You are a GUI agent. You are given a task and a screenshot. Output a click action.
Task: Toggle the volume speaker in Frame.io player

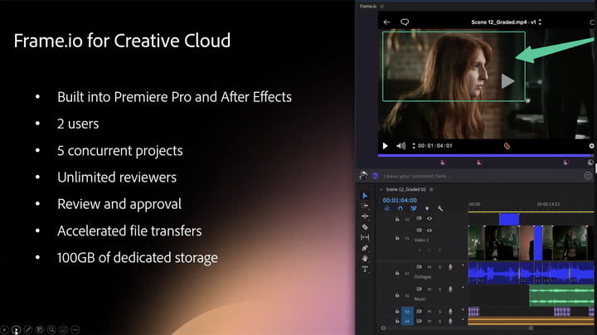pyautogui.click(x=400, y=146)
